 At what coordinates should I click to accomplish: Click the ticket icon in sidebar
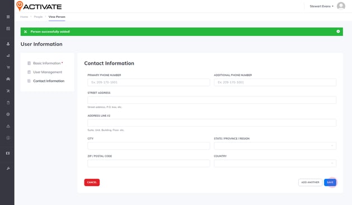pyautogui.click(x=8, y=153)
